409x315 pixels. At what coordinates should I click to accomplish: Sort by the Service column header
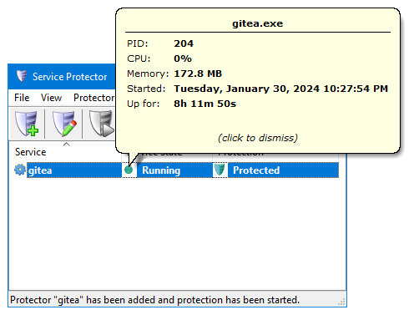[30, 152]
